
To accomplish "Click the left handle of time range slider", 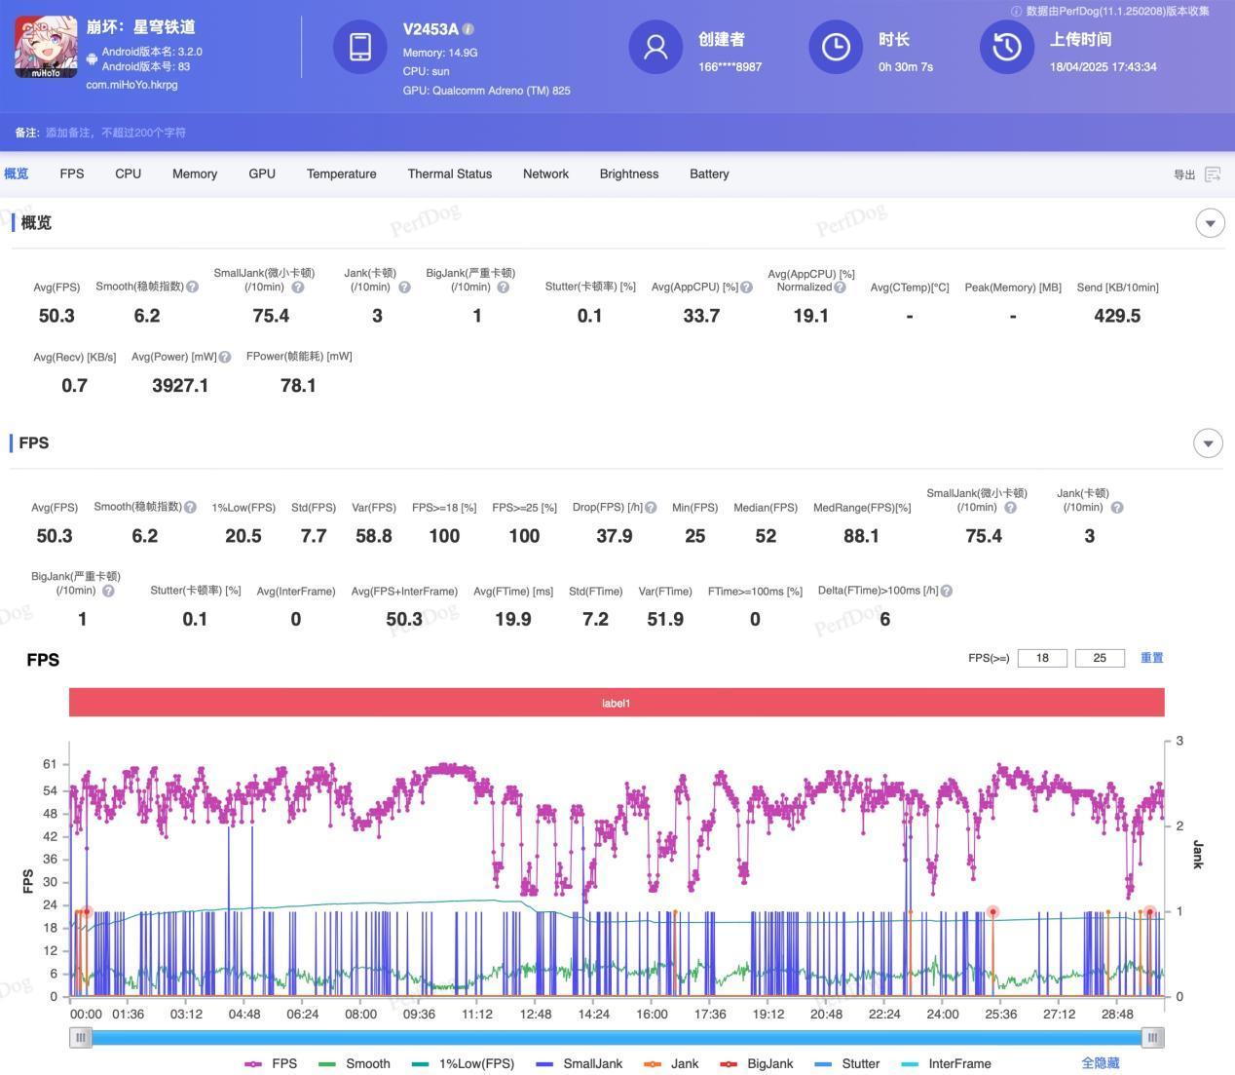I will click(81, 1038).
